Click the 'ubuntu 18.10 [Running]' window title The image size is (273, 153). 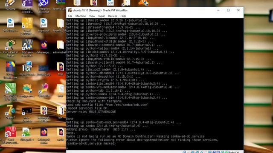100,10
